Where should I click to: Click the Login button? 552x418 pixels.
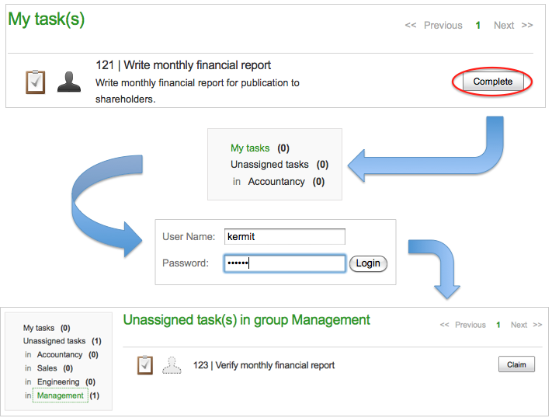[368, 263]
